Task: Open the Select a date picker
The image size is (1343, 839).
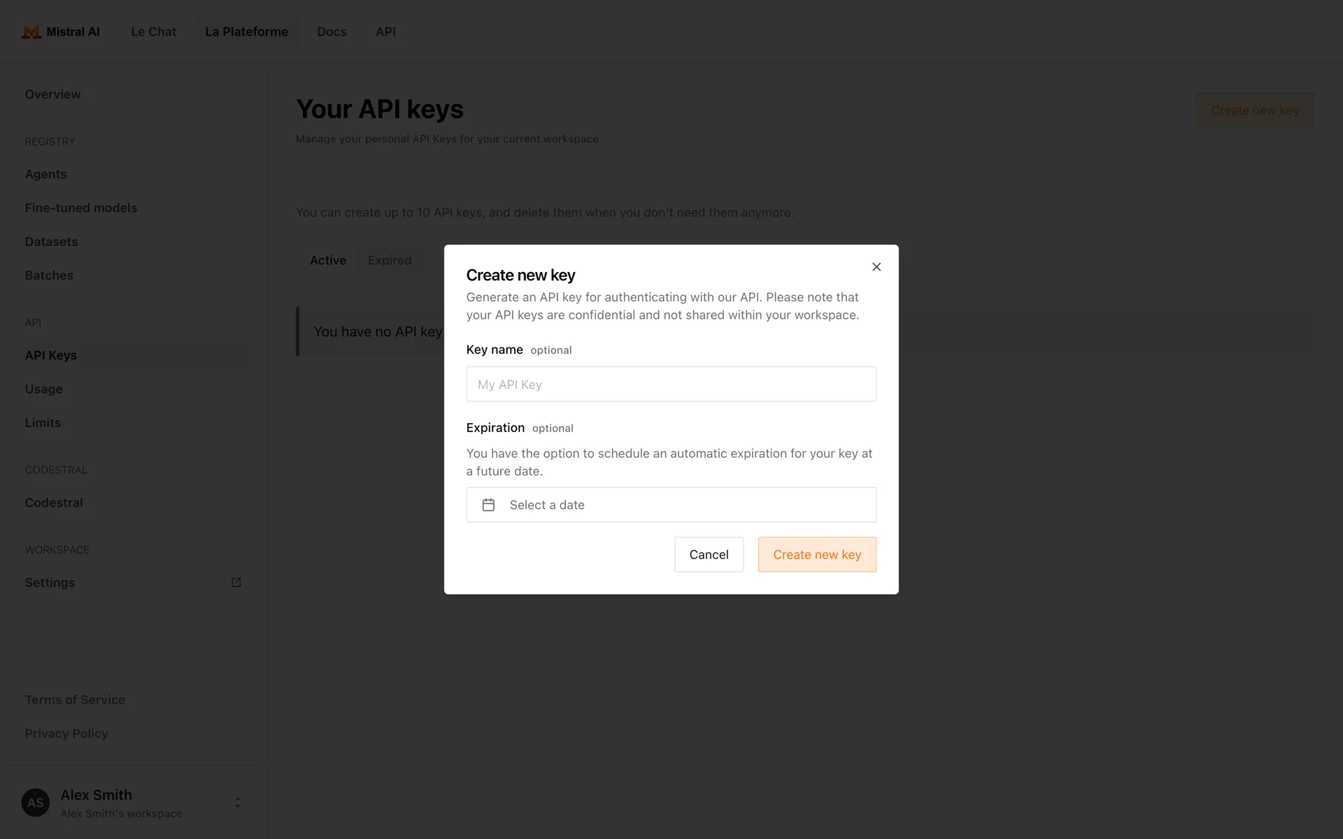Action: pos(671,505)
